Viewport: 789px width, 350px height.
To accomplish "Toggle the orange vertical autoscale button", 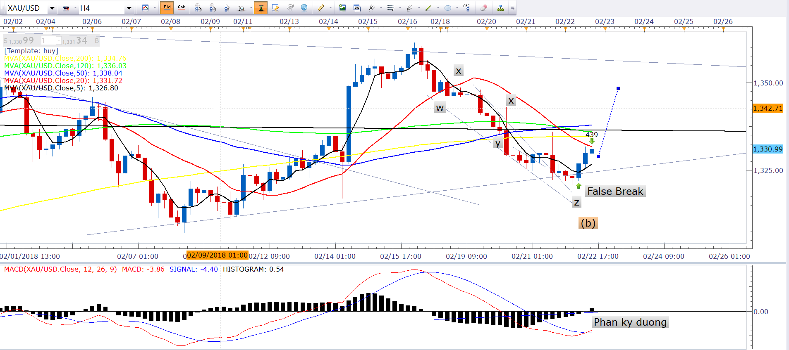I will pos(261,8).
